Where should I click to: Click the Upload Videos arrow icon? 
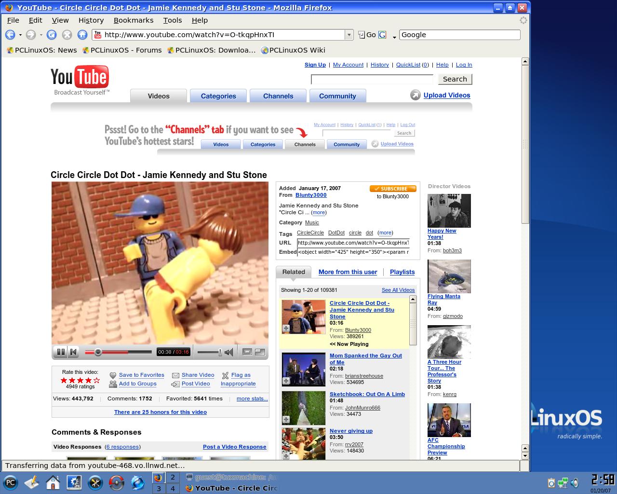[416, 95]
